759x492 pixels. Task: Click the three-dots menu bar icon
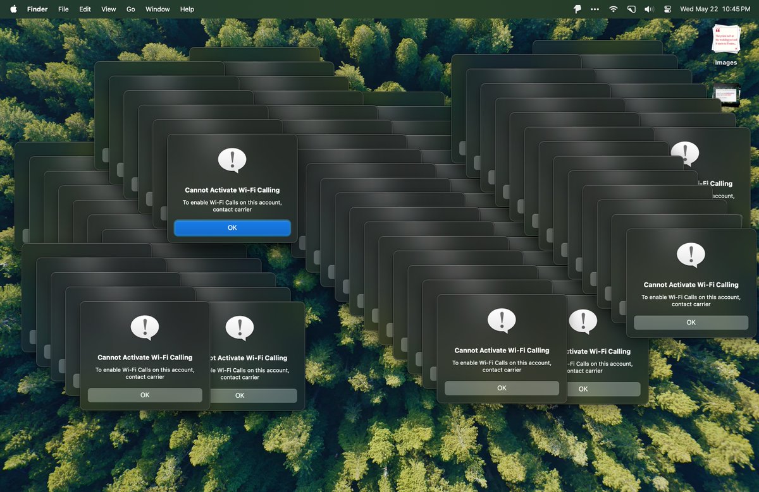point(595,9)
